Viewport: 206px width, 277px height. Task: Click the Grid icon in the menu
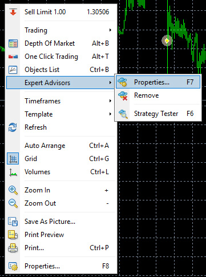(13, 159)
